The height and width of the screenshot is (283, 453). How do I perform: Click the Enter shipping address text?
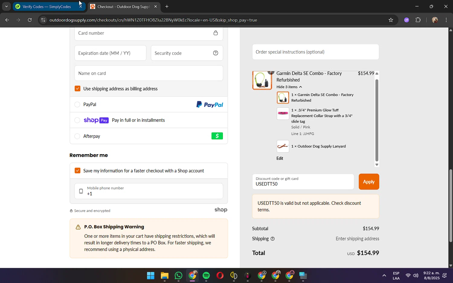(x=357, y=239)
